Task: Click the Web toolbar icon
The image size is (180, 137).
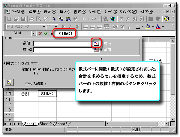Action: (x=113, y=19)
